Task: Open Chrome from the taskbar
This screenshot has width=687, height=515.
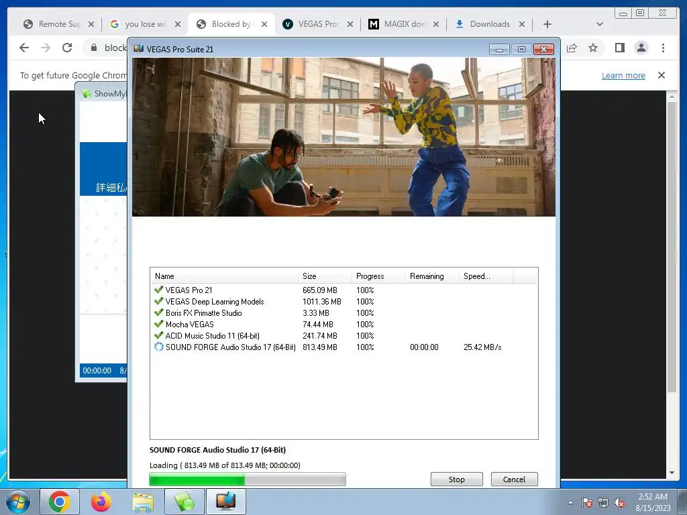Action: pyautogui.click(x=60, y=502)
